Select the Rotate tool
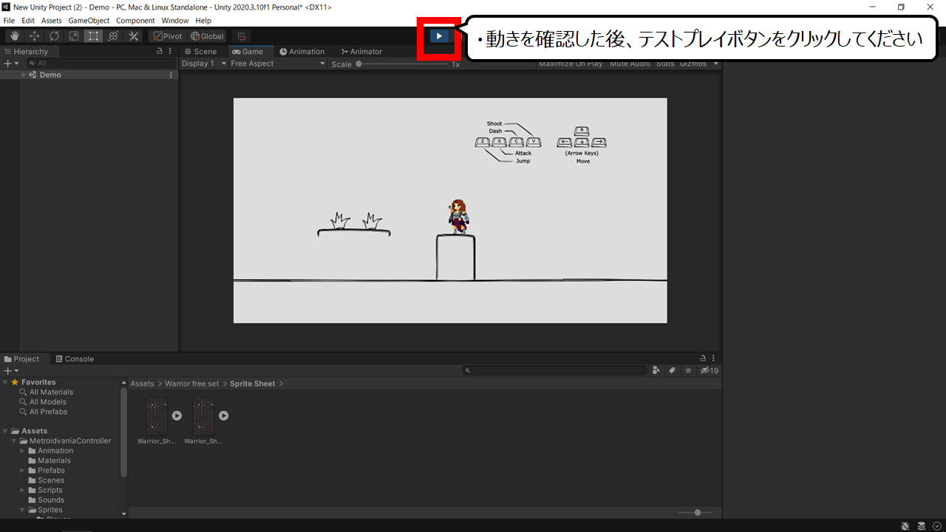The height and width of the screenshot is (532, 946). coord(54,36)
